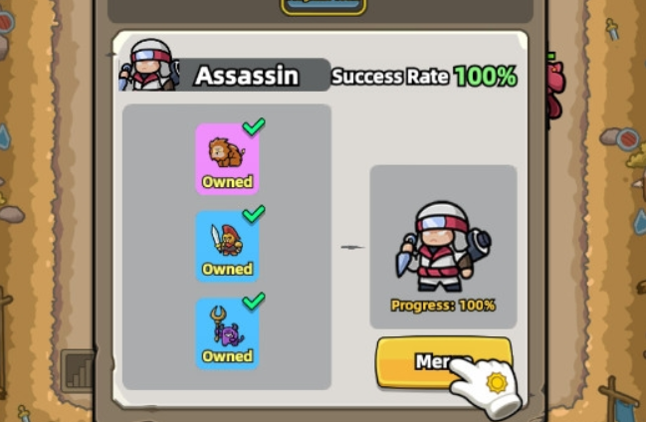
Task: Tap the red creature behind panel
Action: [555, 89]
